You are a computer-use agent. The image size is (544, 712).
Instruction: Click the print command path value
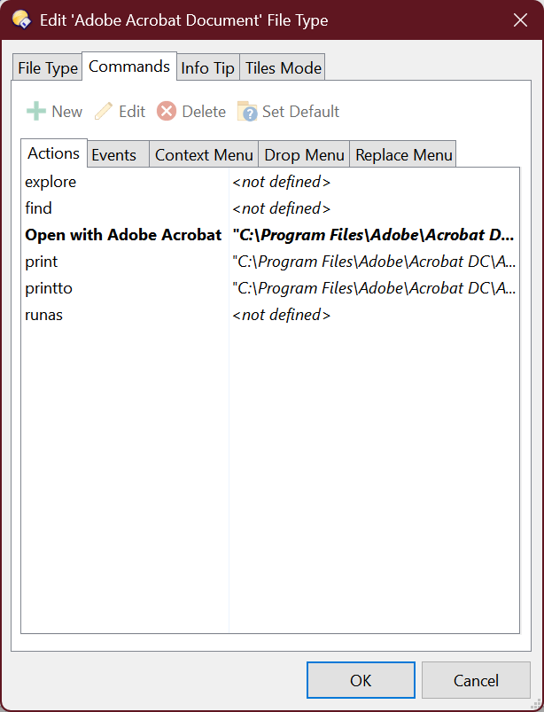374,262
